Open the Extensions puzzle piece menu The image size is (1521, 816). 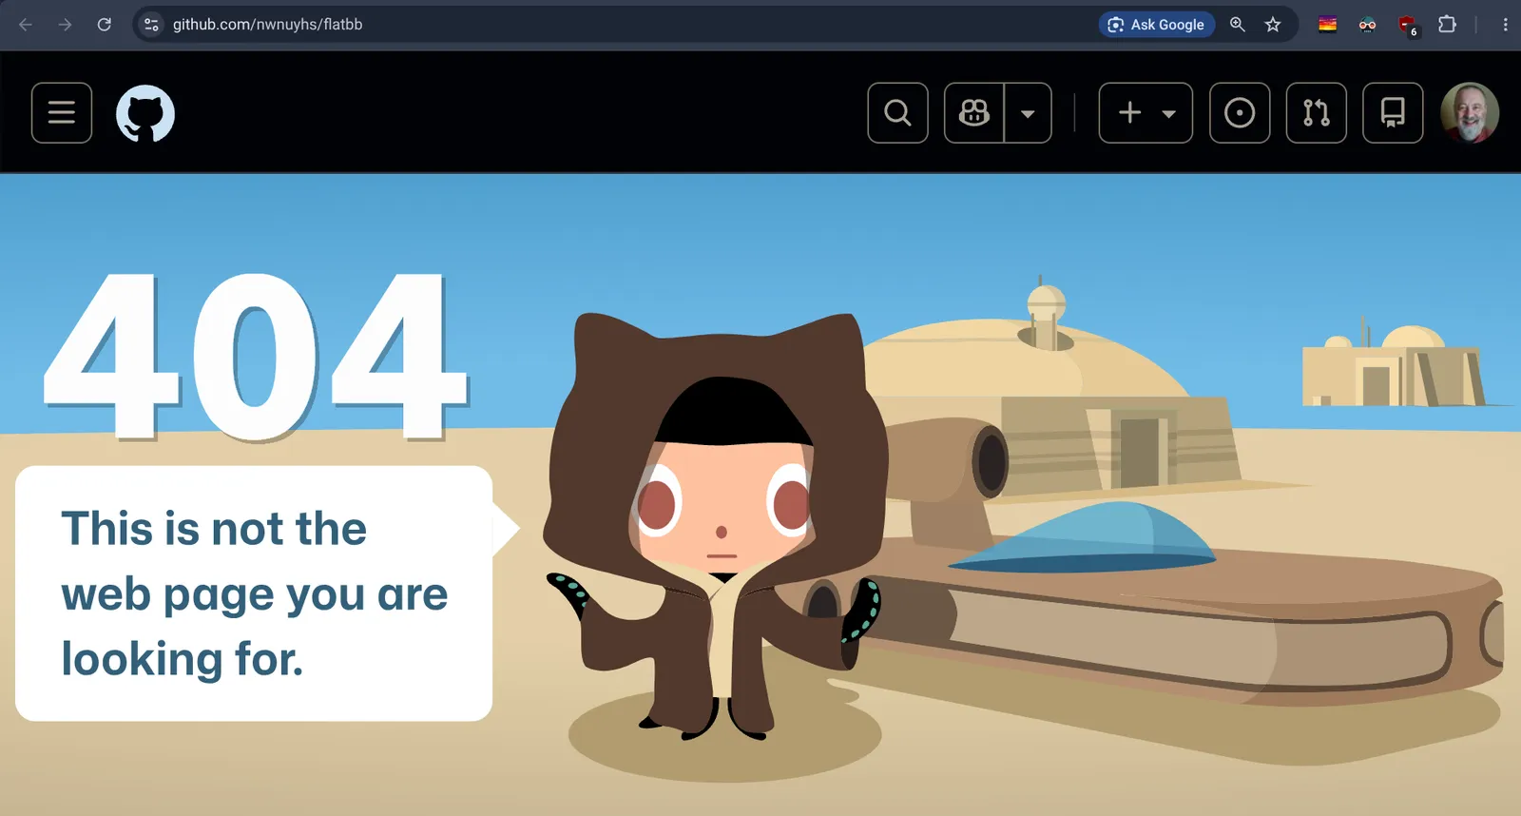tap(1447, 25)
